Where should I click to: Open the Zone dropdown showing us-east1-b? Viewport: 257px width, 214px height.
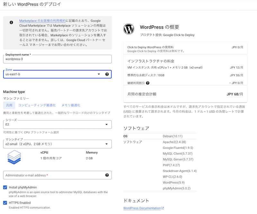click(x=58, y=74)
